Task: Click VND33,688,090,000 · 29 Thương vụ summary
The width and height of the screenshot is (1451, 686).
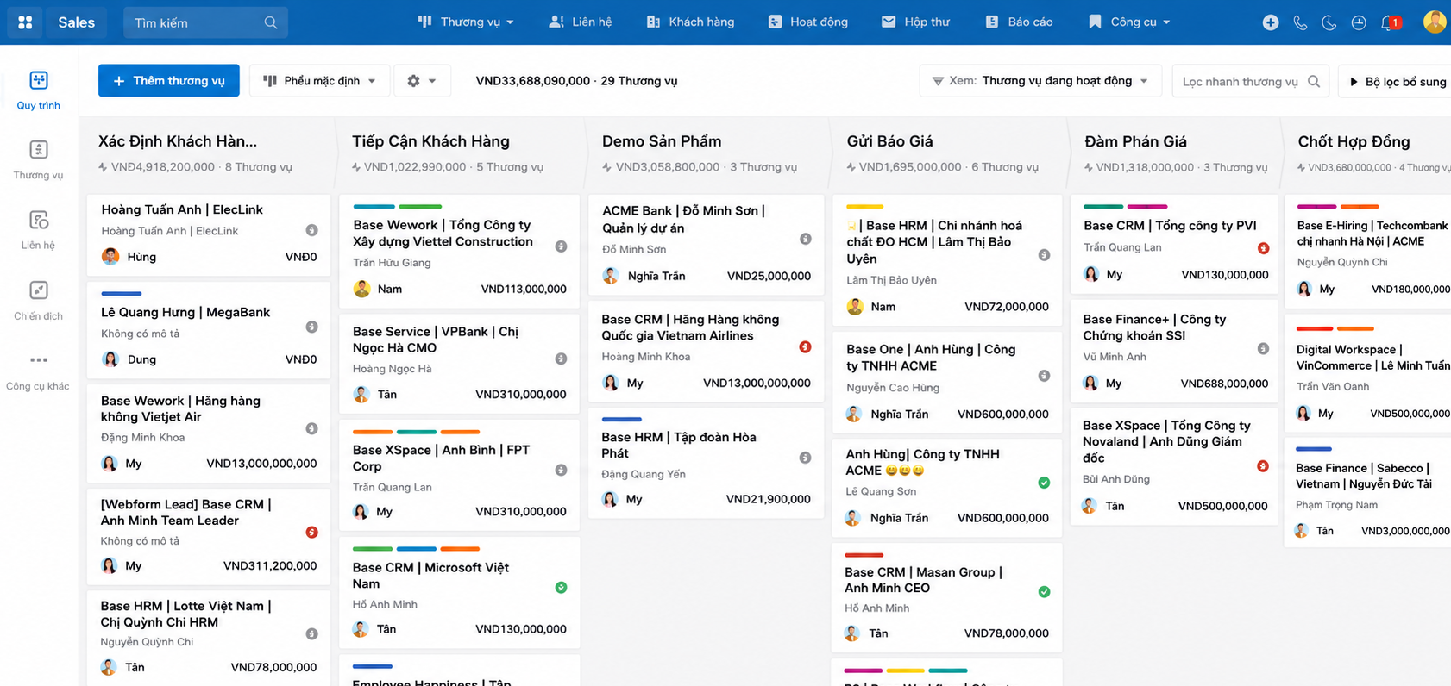Action: [576, 81]
